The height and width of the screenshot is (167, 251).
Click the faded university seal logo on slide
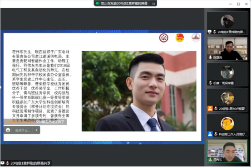(x=196, y=38)
